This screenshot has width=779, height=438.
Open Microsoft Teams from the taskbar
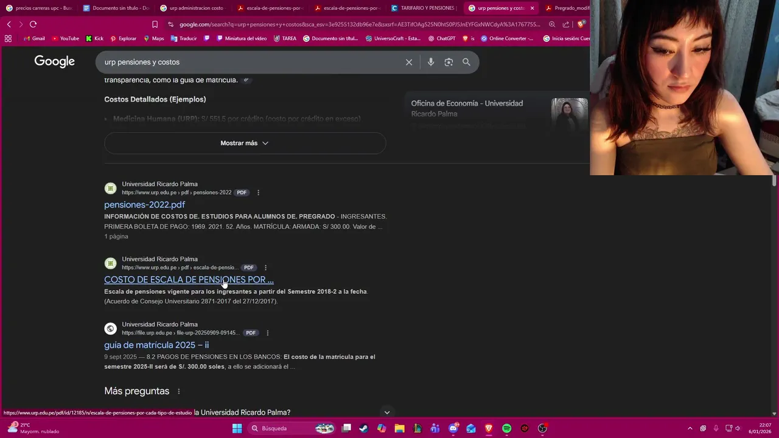pos(435,428)
